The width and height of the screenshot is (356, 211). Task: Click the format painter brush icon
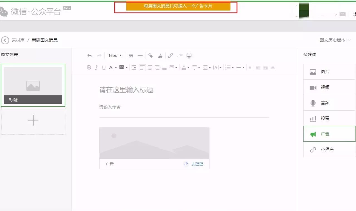tap(160, 56)
